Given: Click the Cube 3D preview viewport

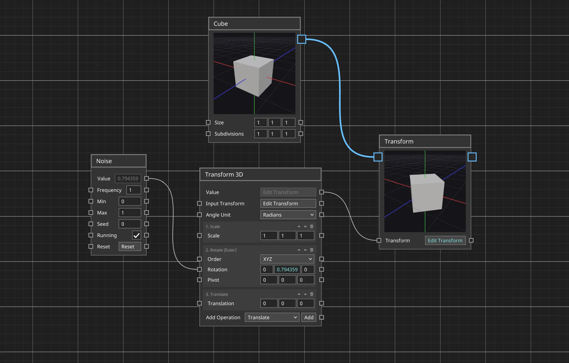Looking at the screenshot, I should click(254, 73).
